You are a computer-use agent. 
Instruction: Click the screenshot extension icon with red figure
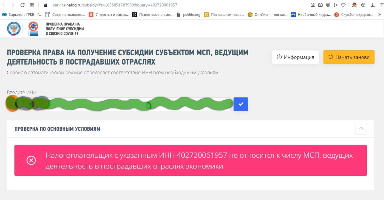click(x=355, y=5)
